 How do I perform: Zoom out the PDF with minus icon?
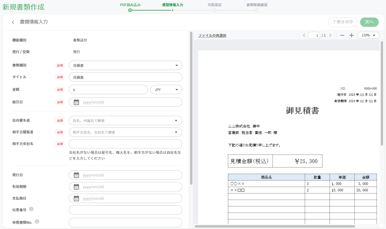pyautogui.click(x=342, y=35)
